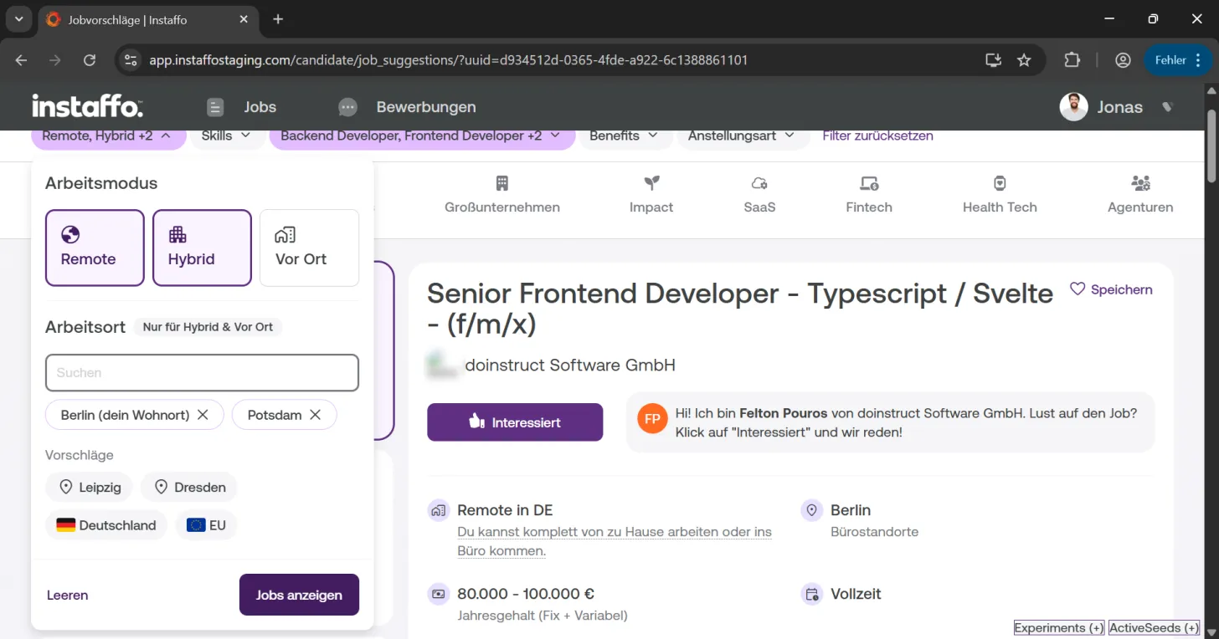Click the Fehler browser menu button

[1177, 60]
